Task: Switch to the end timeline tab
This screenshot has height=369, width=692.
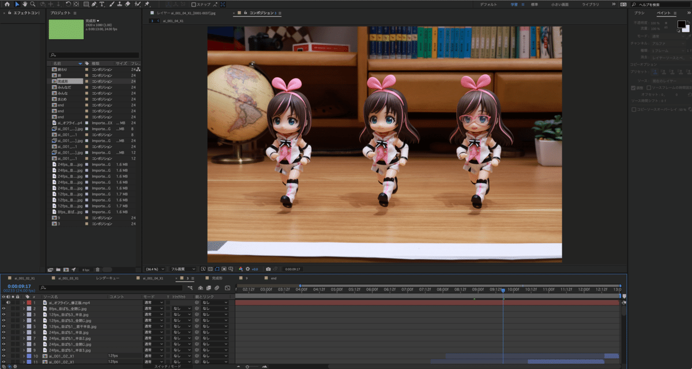Action: 273,278
